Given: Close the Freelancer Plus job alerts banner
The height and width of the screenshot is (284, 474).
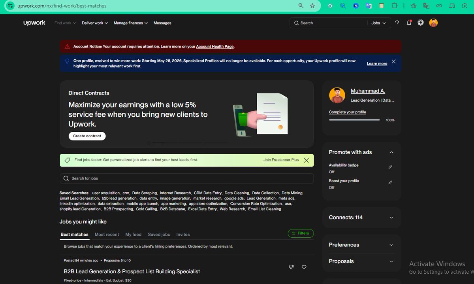Looking at the screenshot, I should pyautogui.click(x=306, y=160).
